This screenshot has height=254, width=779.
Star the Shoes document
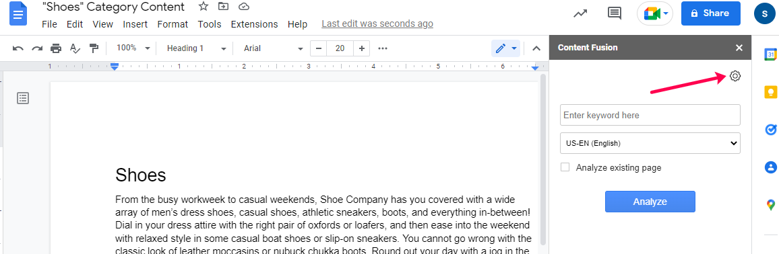(204, 7)
